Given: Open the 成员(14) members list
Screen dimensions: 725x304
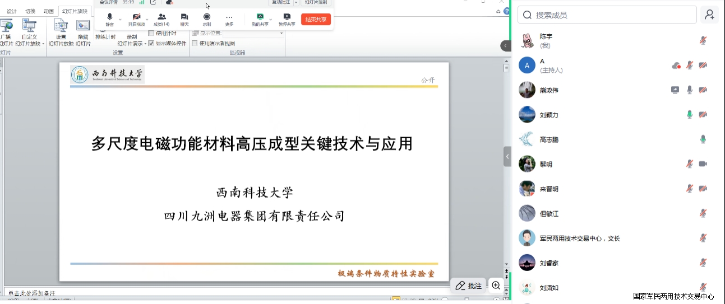Looking at the screenshot, I should pyautogui.click(x=161, y=19).
